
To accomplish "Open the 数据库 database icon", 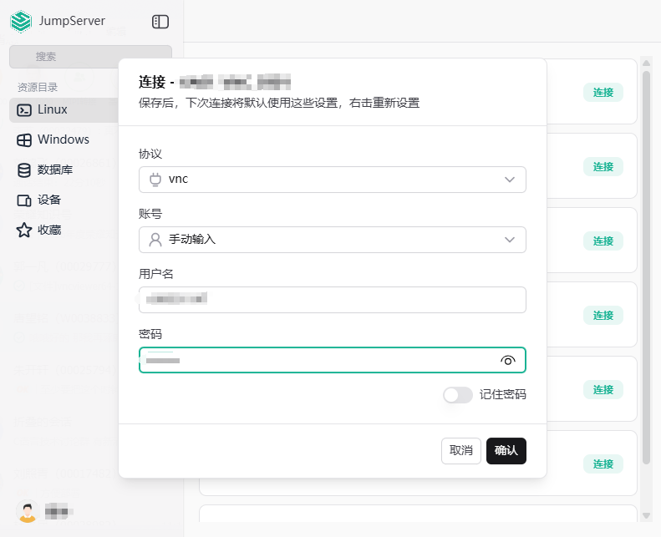I will (x=23, y=170).
